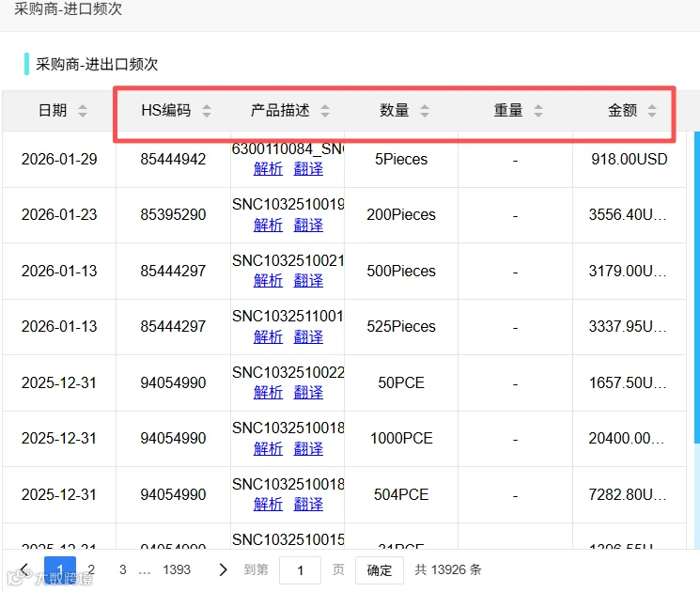Screen dimensions: 700x592
Task: Click the page number input field
Action: 300,570
